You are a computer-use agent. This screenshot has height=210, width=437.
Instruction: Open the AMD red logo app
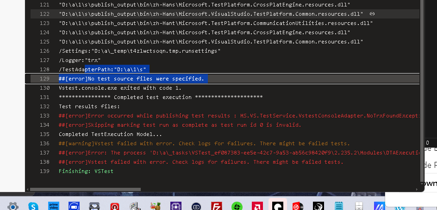pyautogui.click(x=257, y=206)
